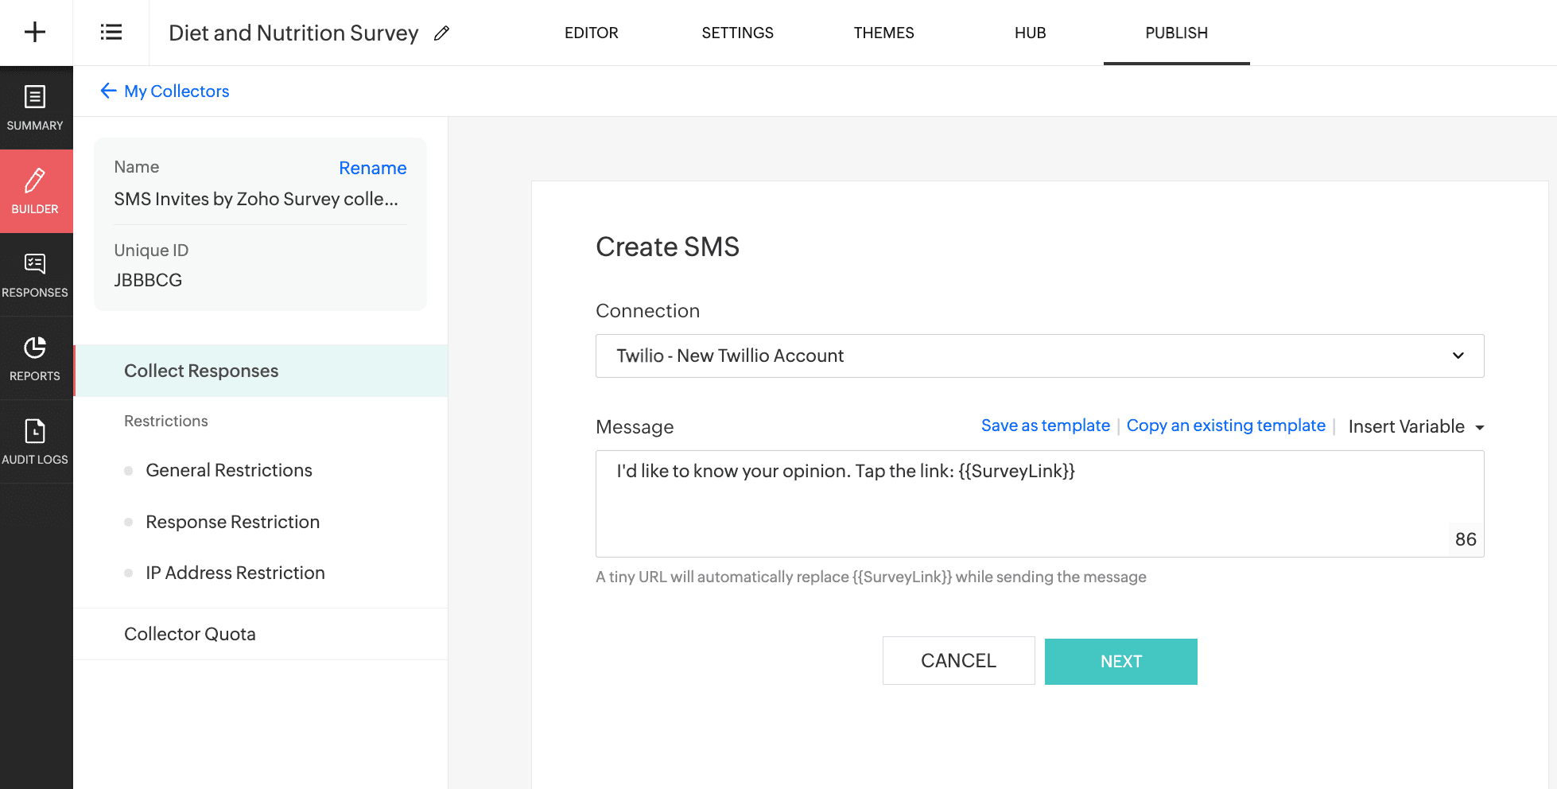Click Rename next to collector name

tap(372, 168)
